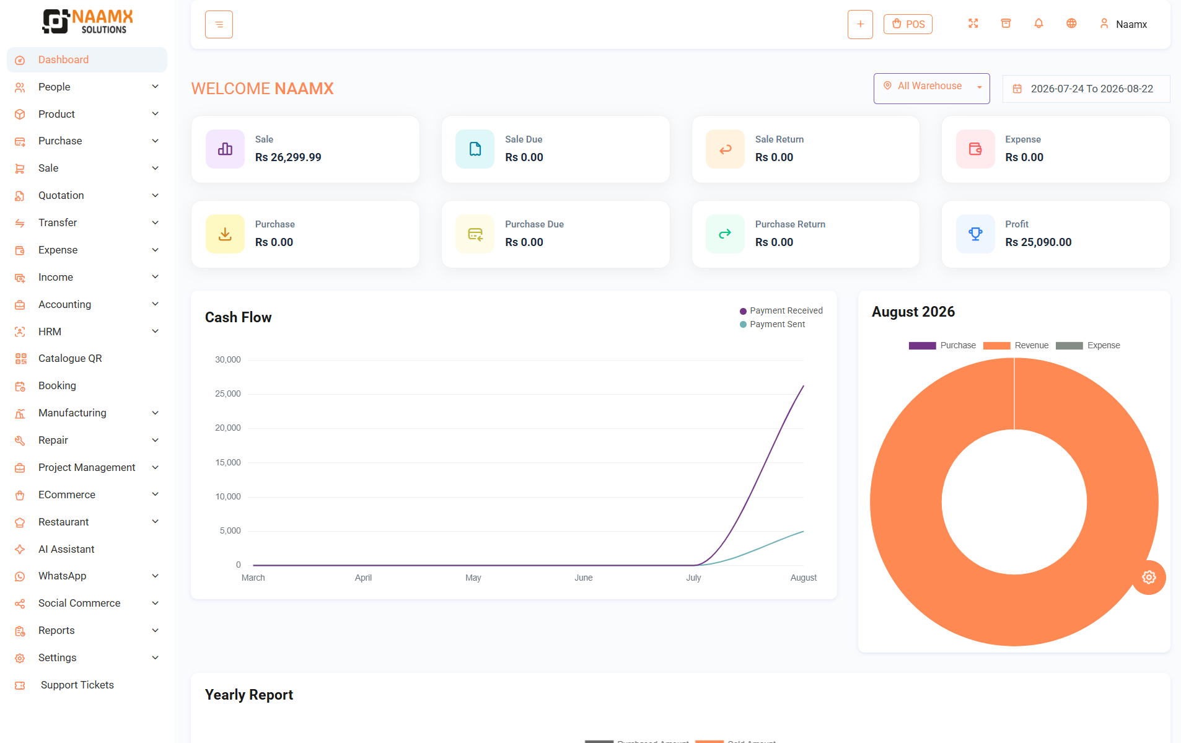Go to Dashboard in sidebar

87,59
